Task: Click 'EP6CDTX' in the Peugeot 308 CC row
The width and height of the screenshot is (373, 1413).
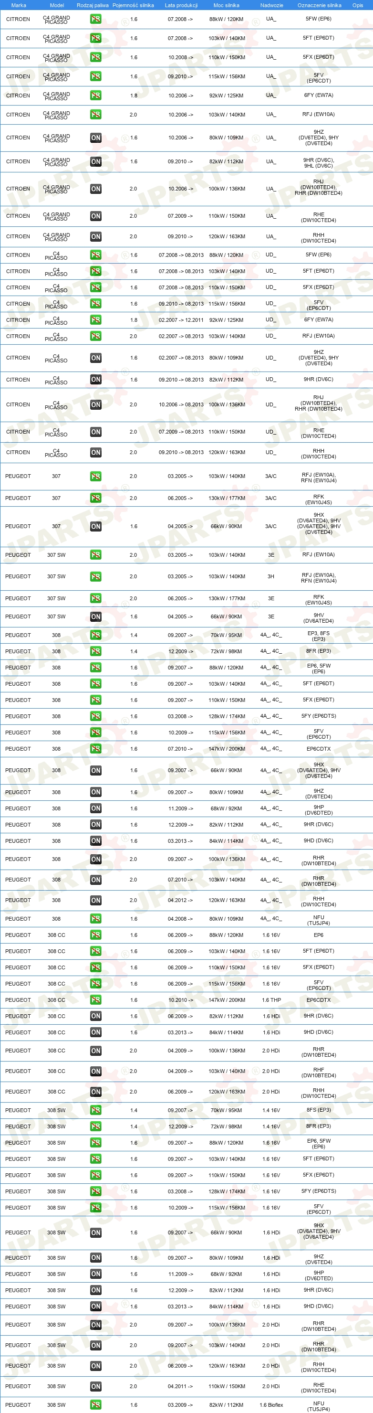Action: (x=319, y=1000)
